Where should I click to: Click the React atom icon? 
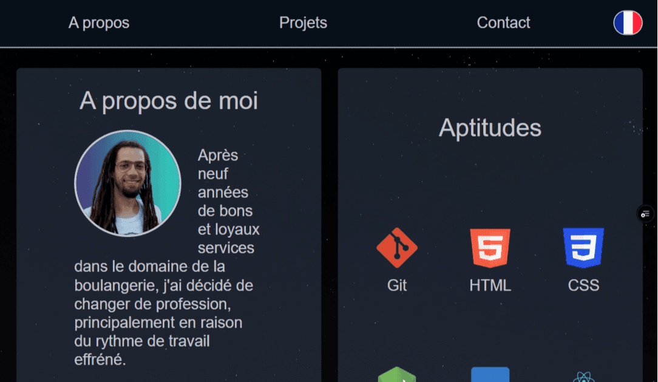[583, 377]
